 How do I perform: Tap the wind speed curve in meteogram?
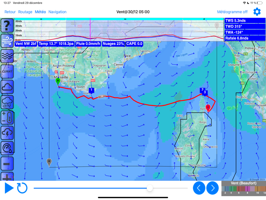pyautogui.click(x=119, y=38)
